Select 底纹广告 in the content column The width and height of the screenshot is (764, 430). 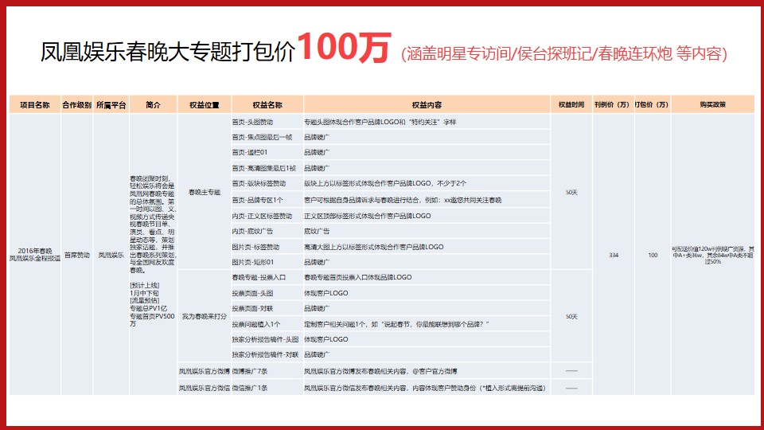coord(317,231)
